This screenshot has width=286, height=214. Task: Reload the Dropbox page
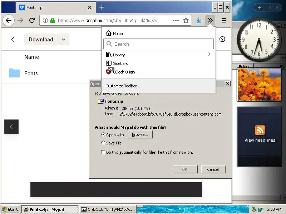click(x=32, y=20)
